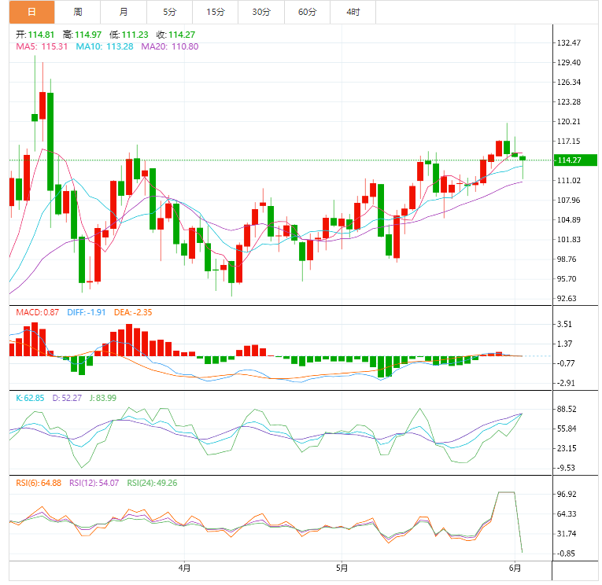Click the 3.51 MACD axis label
Image resolution: width=602 pixels, height=585 pixels.
tap(564, 324)
